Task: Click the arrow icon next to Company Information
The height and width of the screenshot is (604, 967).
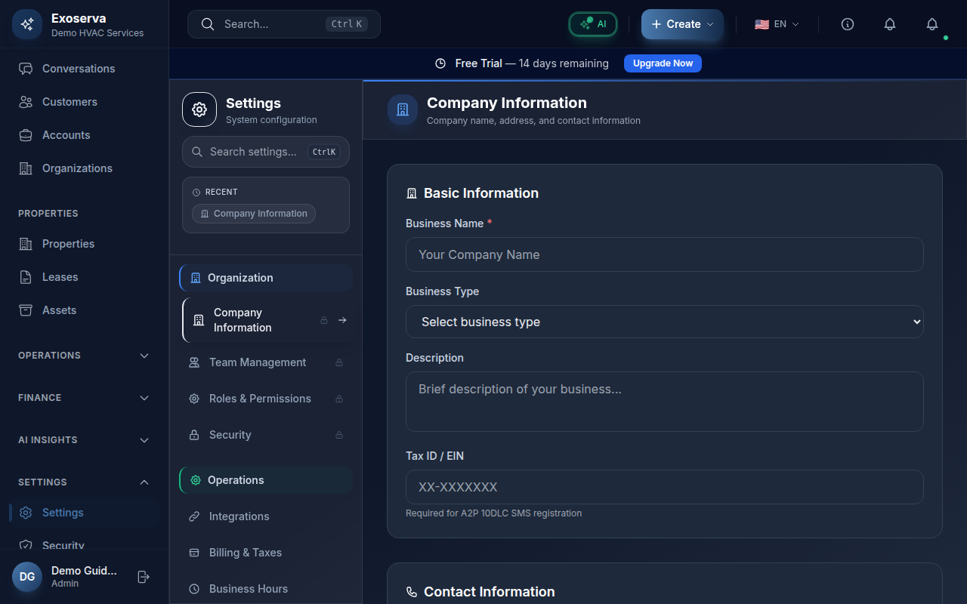Action: [x=342, y=320]
